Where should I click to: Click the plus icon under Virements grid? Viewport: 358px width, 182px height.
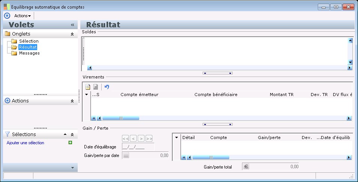coord(93,118)
